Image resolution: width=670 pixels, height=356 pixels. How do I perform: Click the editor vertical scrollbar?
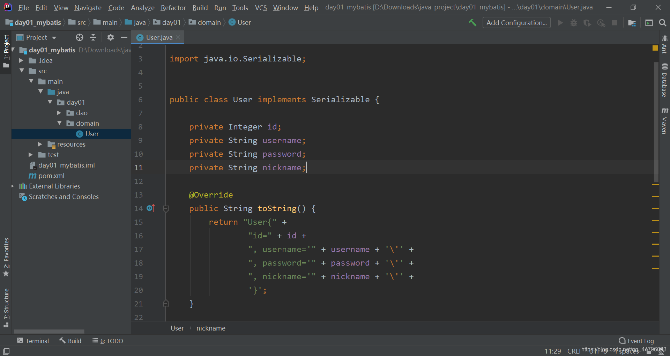656,122
